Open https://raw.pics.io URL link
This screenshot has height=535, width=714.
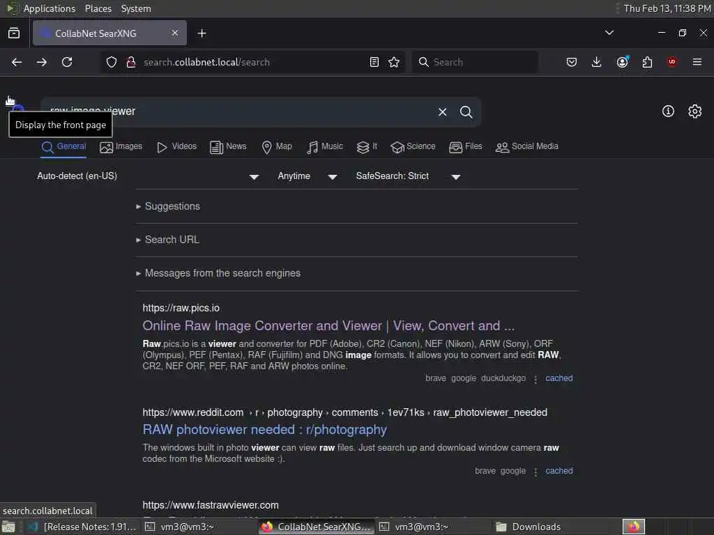point(181,308)
